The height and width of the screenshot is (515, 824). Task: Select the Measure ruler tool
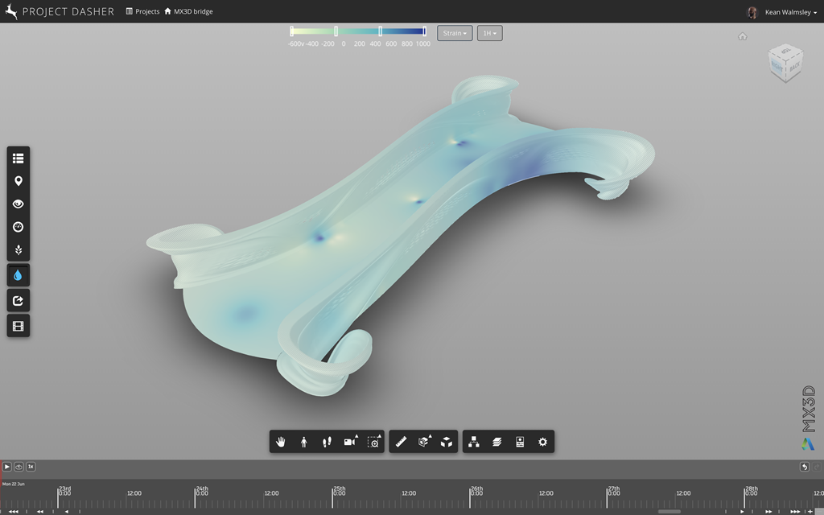coord(401,442)
